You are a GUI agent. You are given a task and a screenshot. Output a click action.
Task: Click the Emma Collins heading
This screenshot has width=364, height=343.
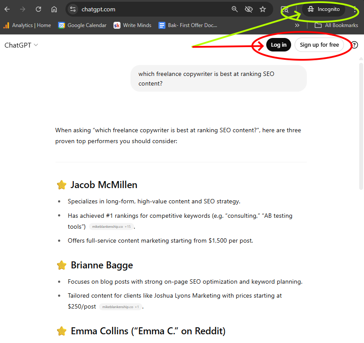coord(148,331)
